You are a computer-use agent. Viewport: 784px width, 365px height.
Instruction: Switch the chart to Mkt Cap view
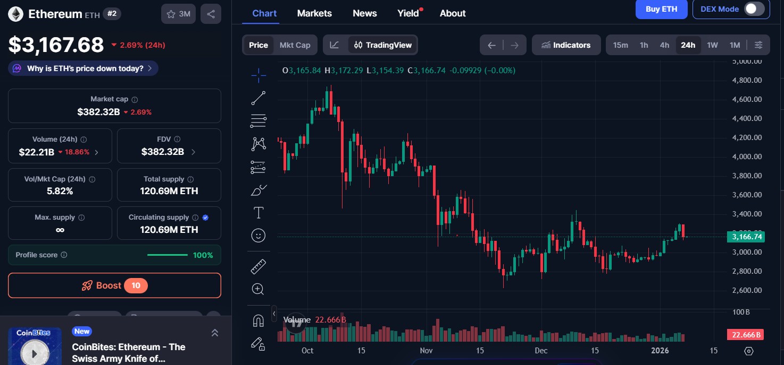coord(295,45)
